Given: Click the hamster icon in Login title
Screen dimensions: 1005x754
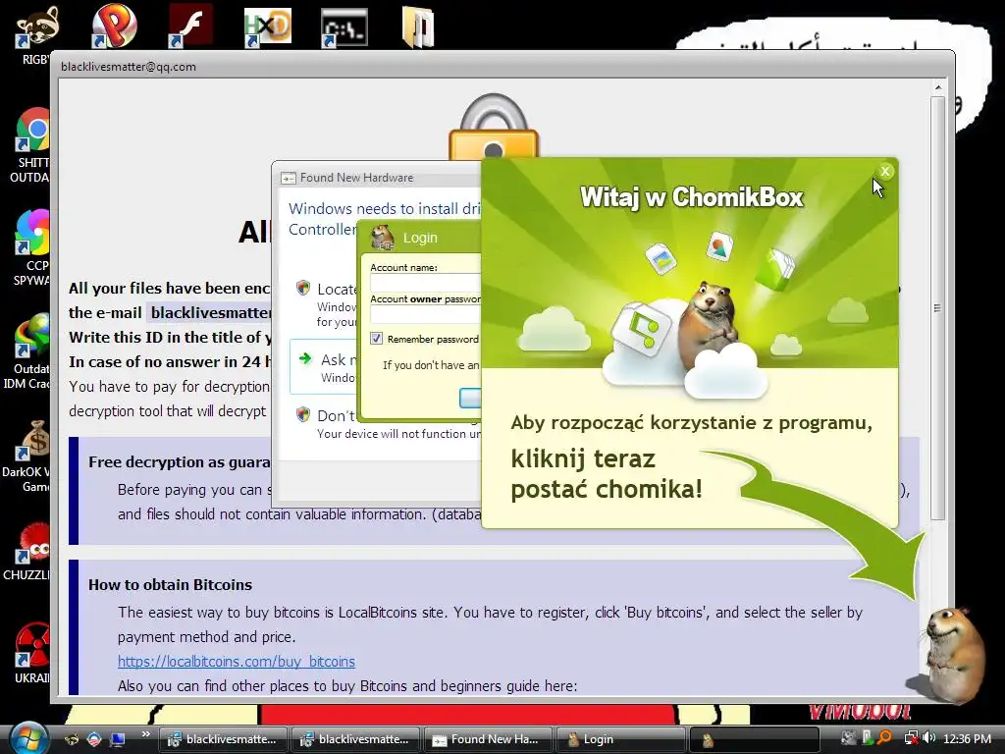Looking at the screenshot, I should [x=383, y=238].
